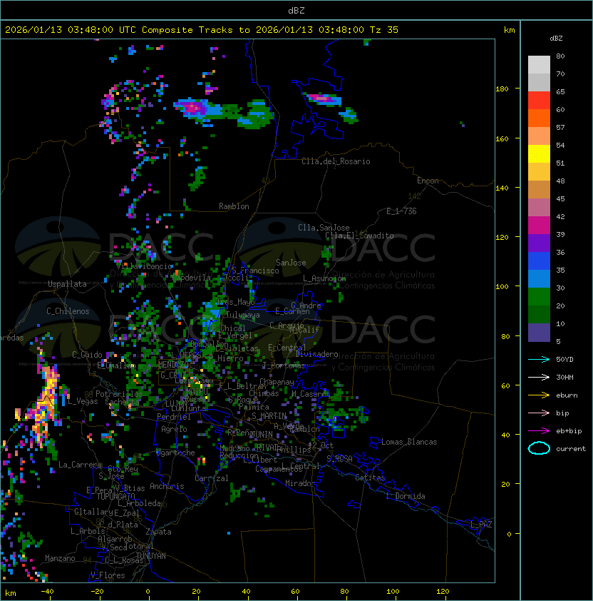Pick the gray 65–70 dBZ swatch
This screenshot has width=593, height=601.
tap(539, 82)
